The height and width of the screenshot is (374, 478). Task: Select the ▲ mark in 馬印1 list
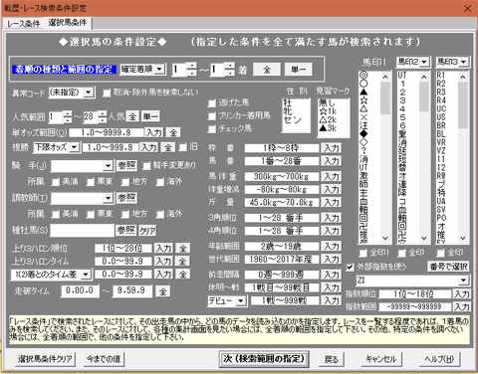[363, 92]
